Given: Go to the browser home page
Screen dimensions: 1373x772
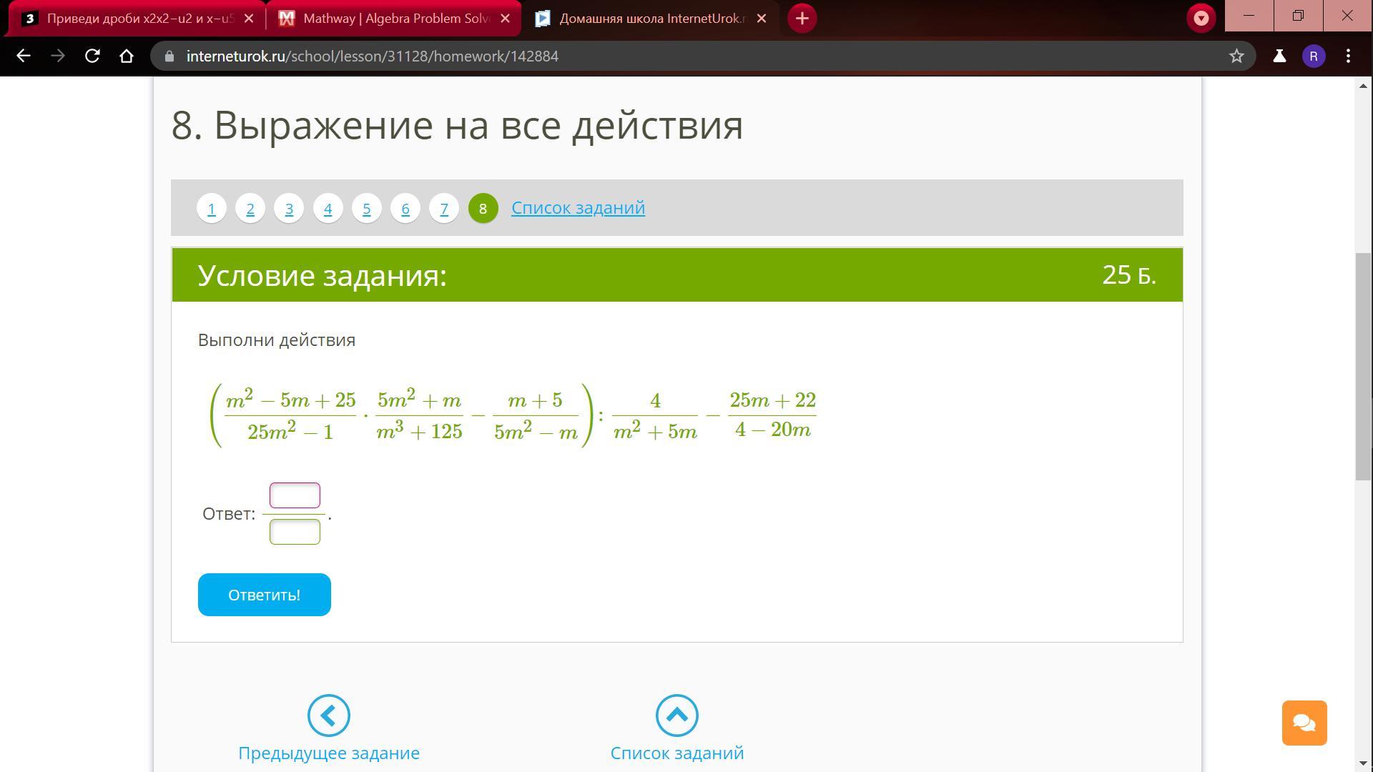Looking at the screenshot, I should (127, 56).
